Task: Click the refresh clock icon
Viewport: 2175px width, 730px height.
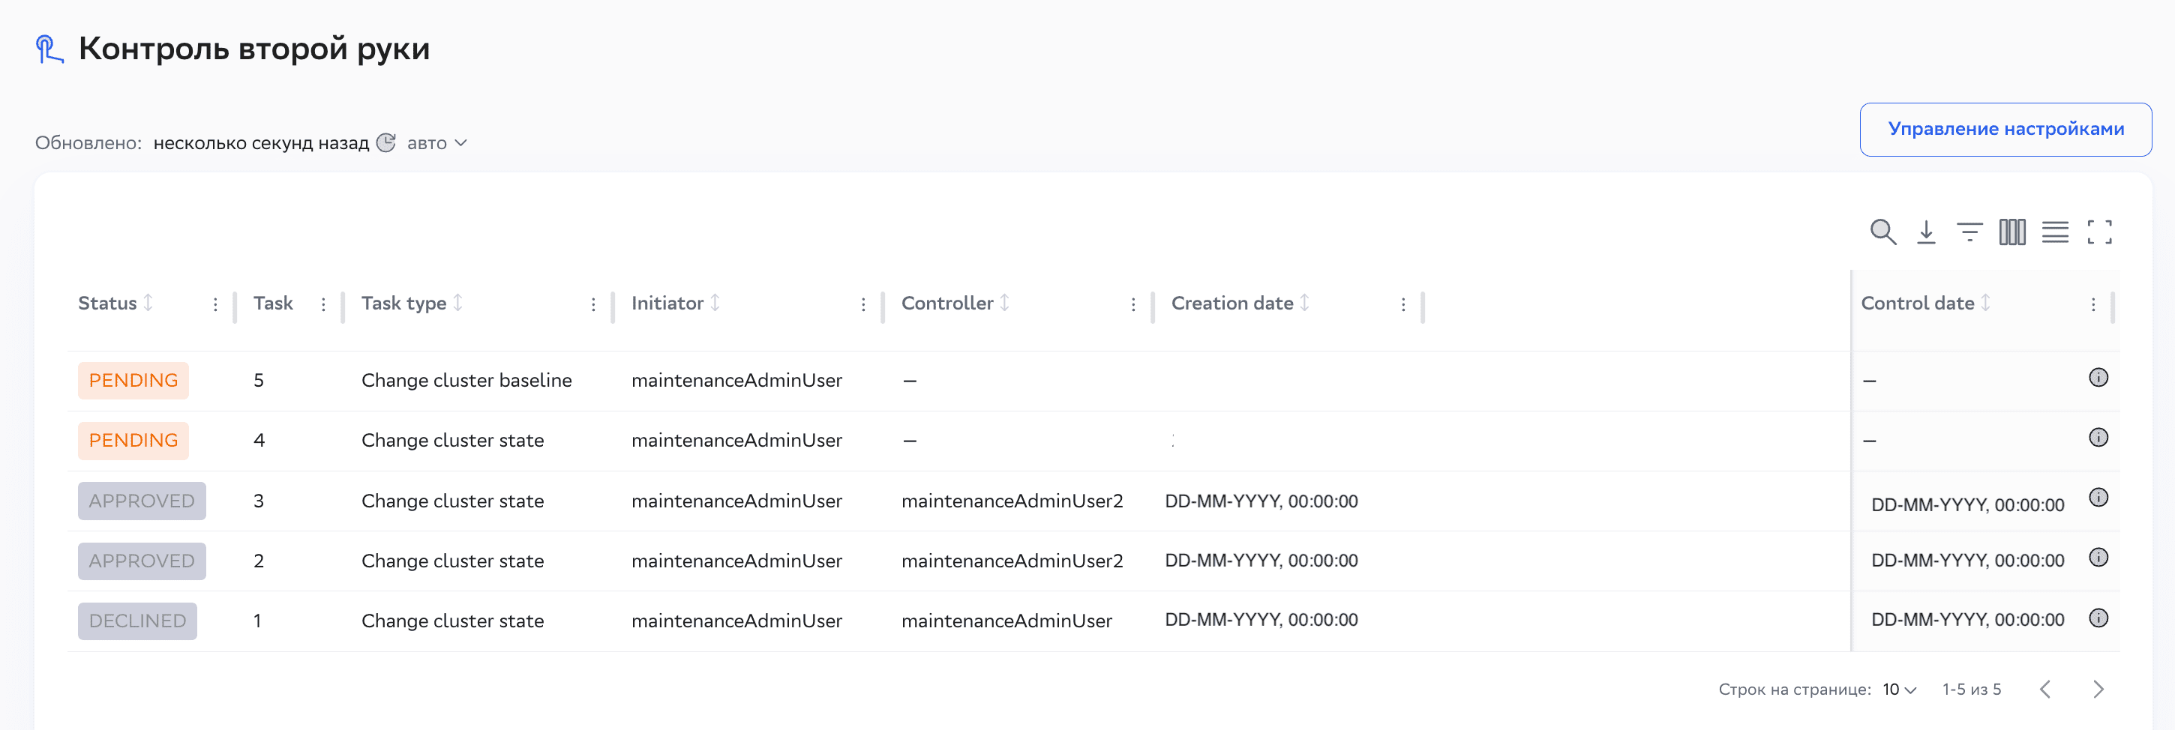Action: [x=385, y=142]
